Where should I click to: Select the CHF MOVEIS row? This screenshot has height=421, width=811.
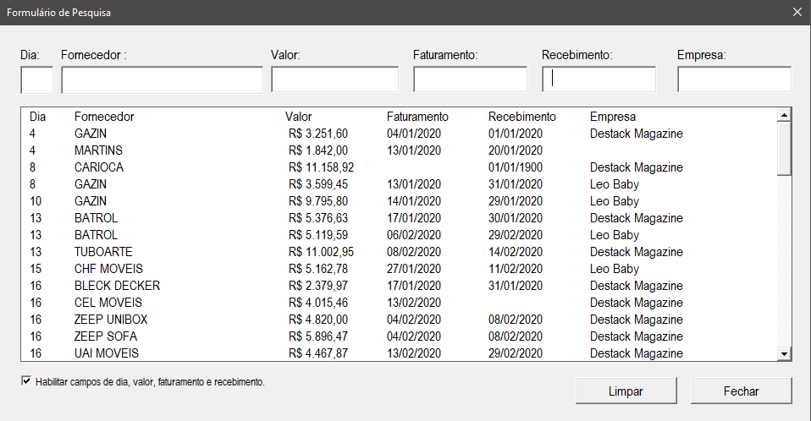pos(399,269)
